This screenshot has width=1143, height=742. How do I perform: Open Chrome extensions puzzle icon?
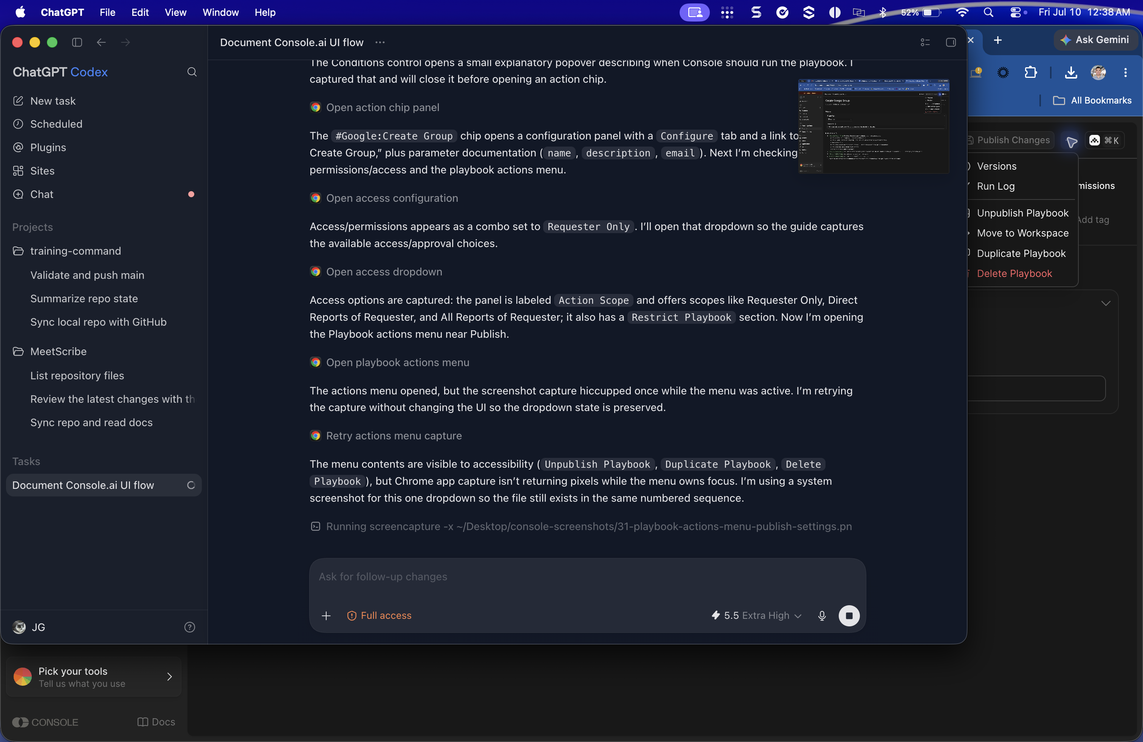click(1031, 73)
